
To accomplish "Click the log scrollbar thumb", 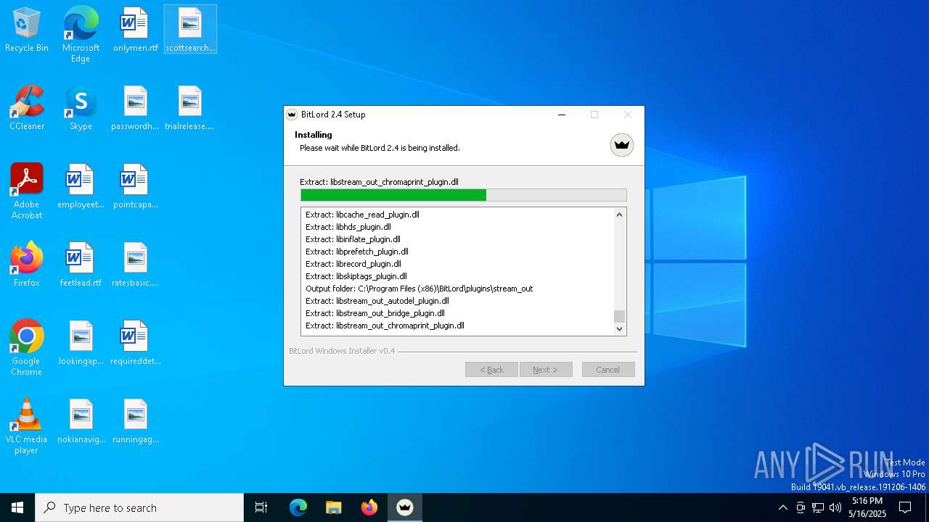I will (619, 316).
